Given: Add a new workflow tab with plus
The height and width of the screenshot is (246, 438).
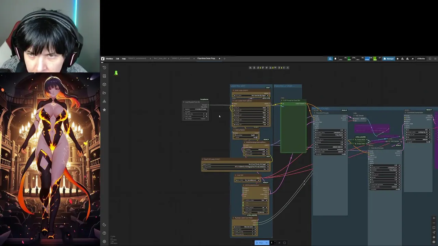Looking at the screenshot, I should (x=224, y=59).
